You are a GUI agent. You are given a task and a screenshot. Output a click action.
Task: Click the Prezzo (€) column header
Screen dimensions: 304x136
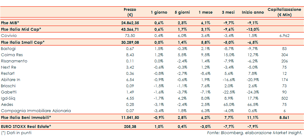tap(130, 12)
